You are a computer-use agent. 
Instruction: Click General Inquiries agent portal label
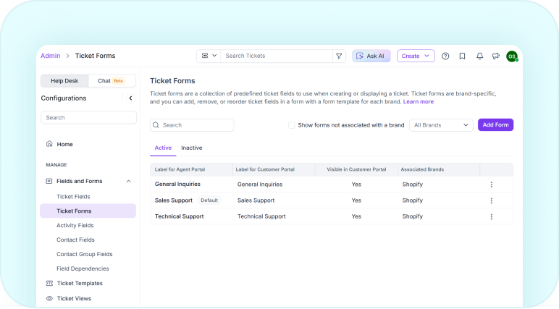pyautogui.click(x=177, y=184)
